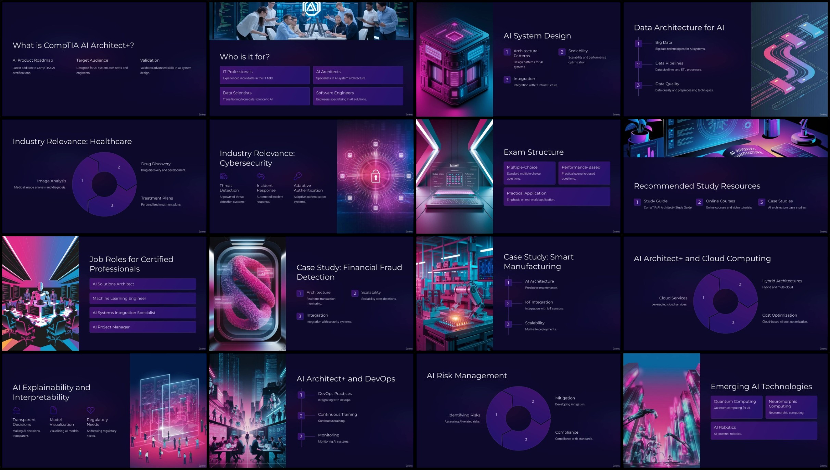
Task: Click number 2 badge beside Continuous Training
Action: (301, 416)
